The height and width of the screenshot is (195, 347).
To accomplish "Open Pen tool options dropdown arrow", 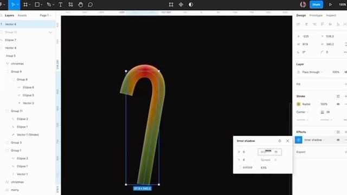I will click(x=53, y=5).
